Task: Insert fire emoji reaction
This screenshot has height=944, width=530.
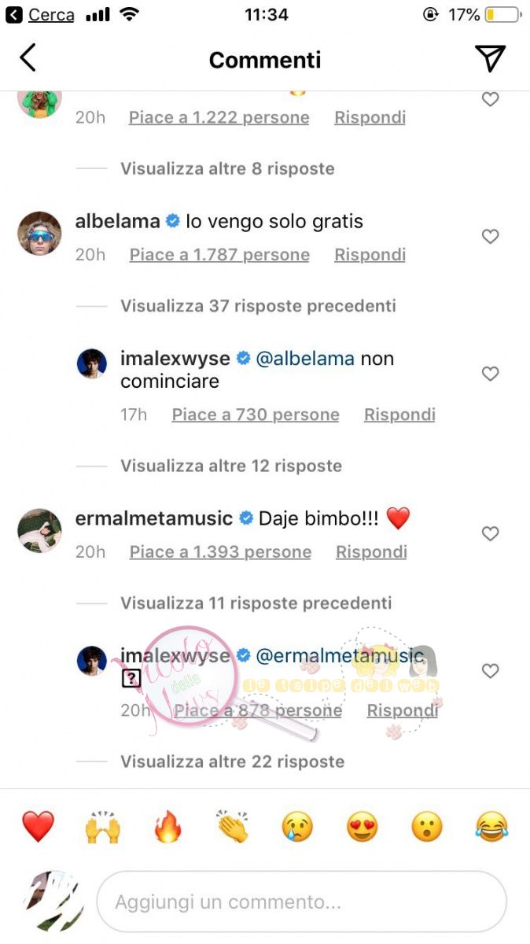Action: [167, 827]
